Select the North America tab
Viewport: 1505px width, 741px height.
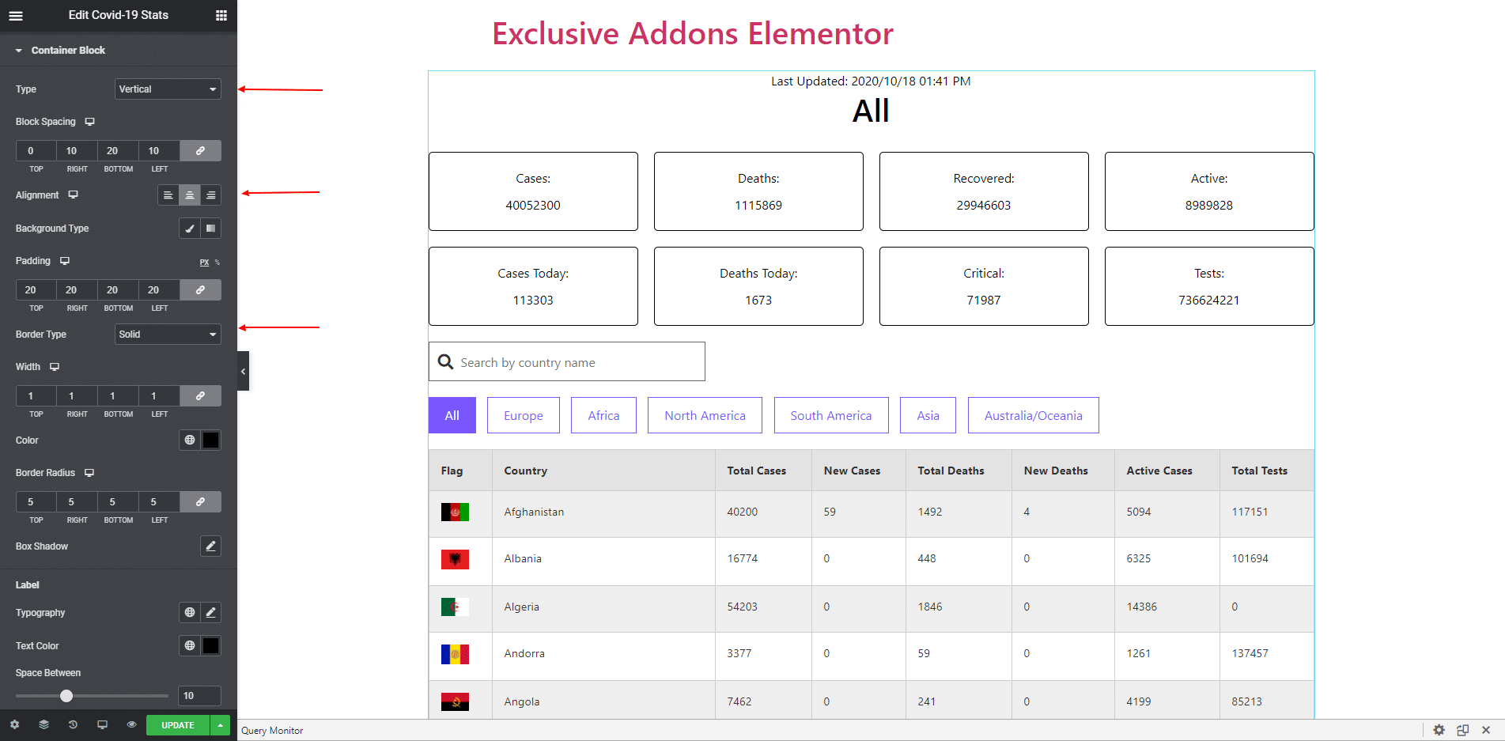tap(705, 415)
